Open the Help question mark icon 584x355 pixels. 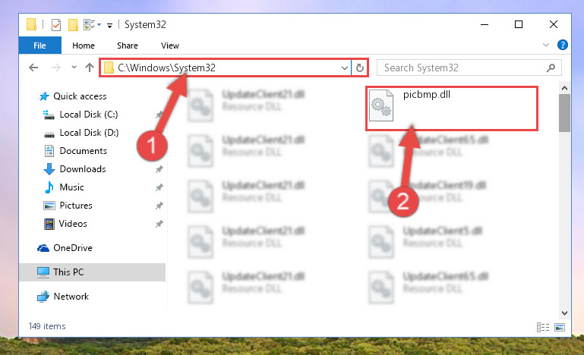563,45
